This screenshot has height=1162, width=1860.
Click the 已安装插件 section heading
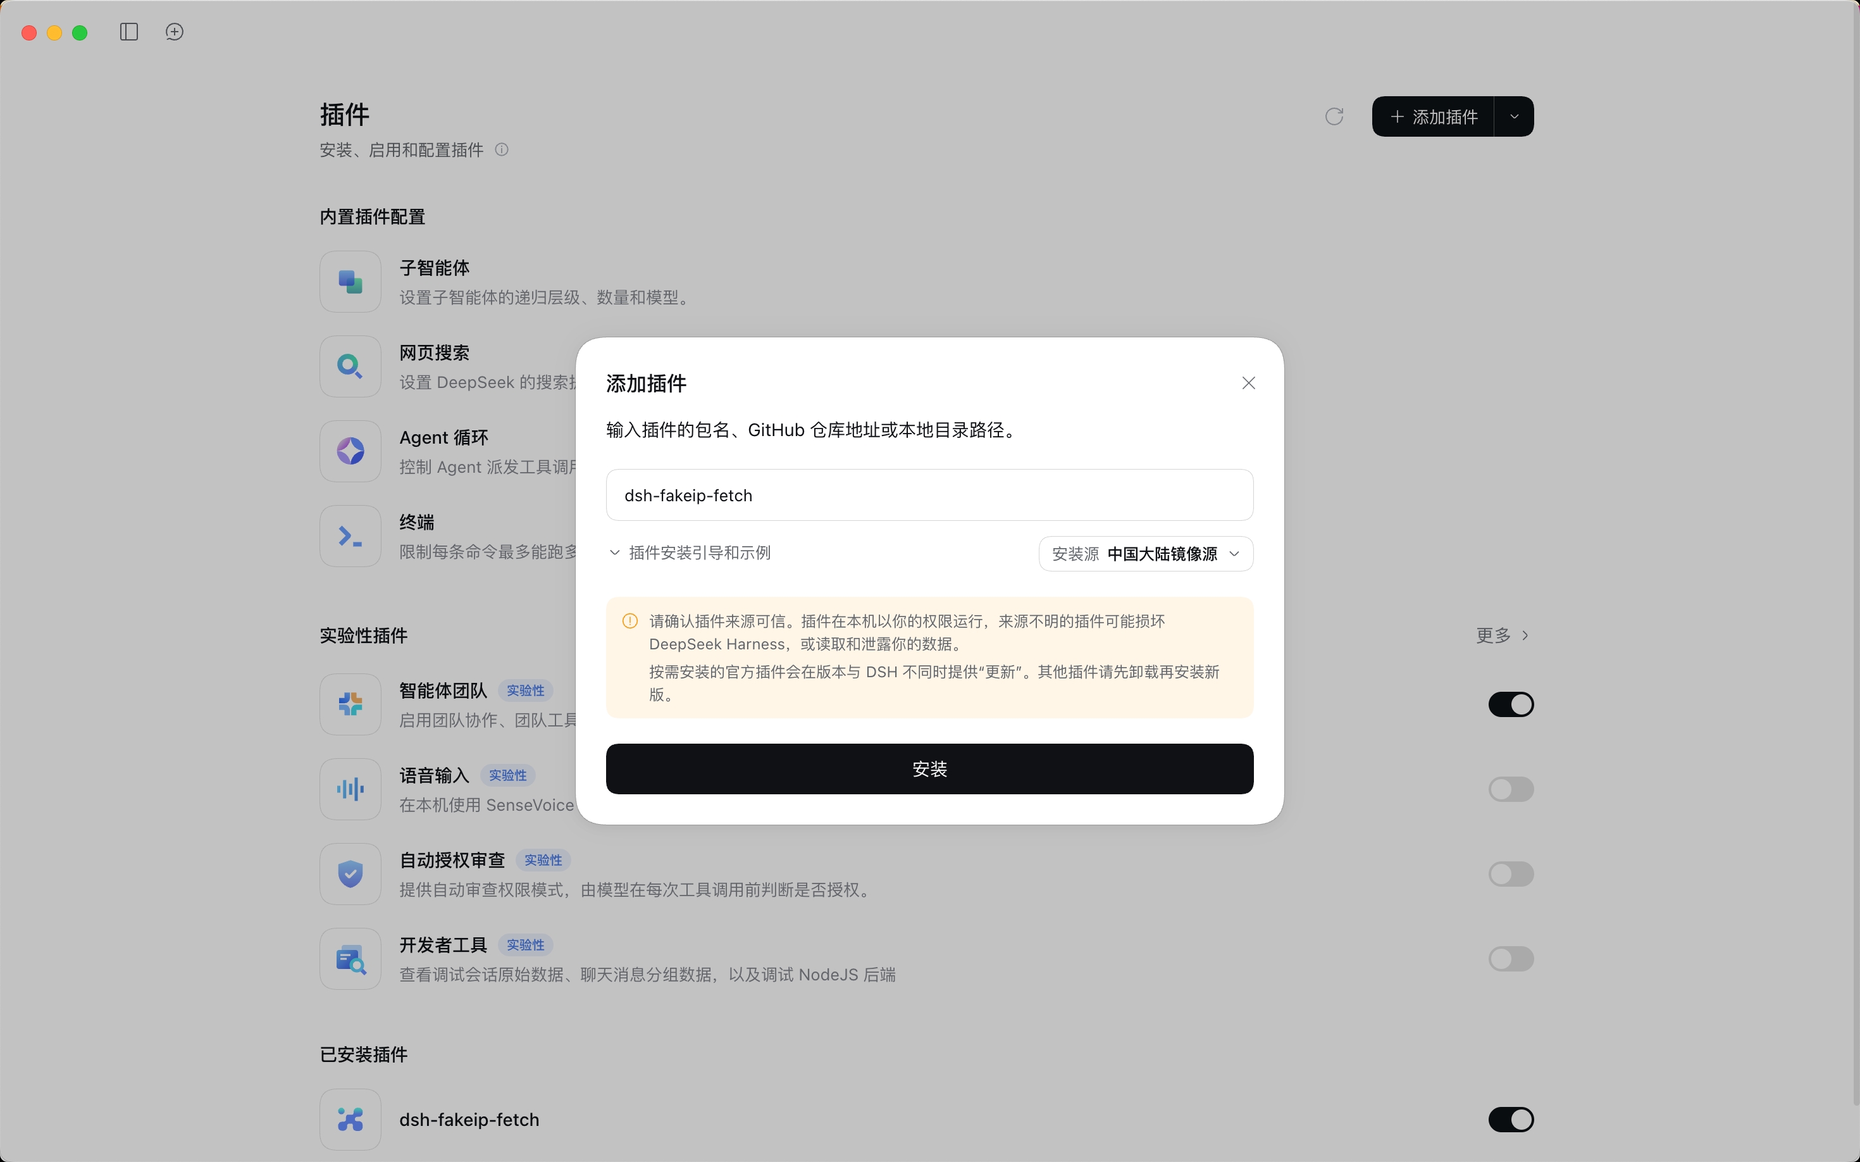click(x=363, y=1054)
